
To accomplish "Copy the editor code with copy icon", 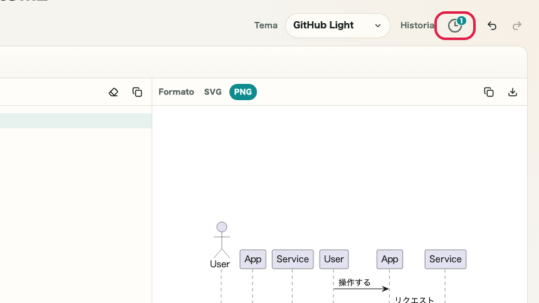I will pos(137,92).
